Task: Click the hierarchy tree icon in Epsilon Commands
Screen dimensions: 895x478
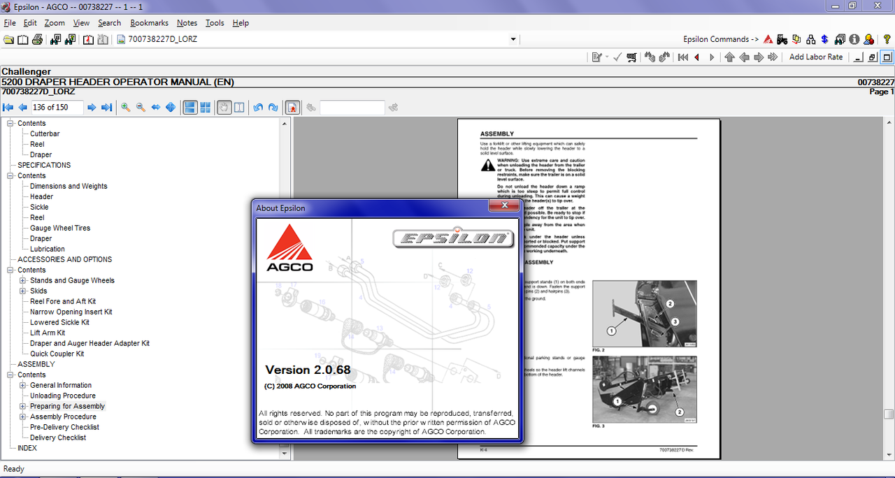Action: point(810,39)
